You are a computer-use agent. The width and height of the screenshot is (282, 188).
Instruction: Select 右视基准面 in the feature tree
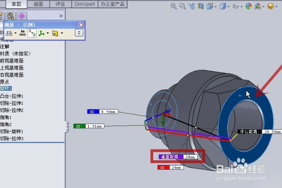click(12, 75)
